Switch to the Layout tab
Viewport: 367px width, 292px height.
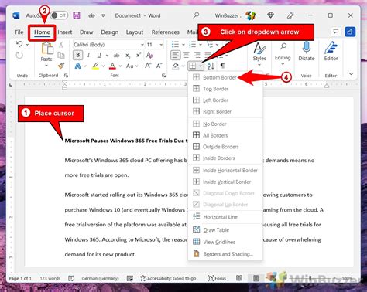(135, 32)
